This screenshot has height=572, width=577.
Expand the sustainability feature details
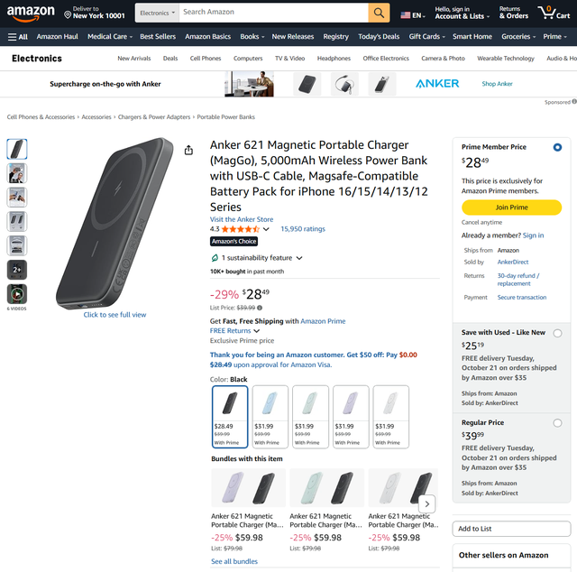point(299,258)
